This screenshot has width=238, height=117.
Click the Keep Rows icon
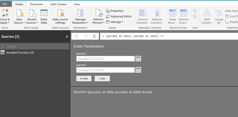(x=173, y=13)
